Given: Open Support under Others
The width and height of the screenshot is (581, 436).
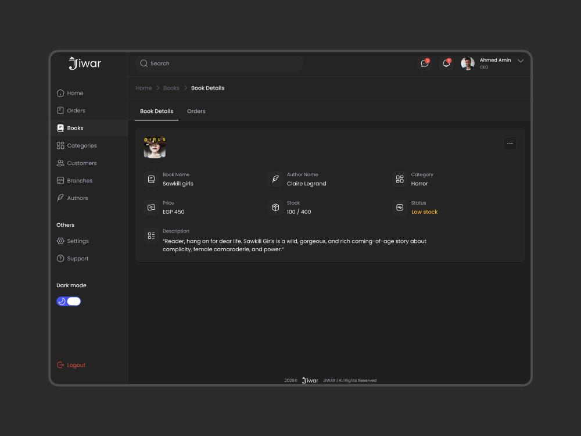Looking at the screenshot, I should 89,259.
